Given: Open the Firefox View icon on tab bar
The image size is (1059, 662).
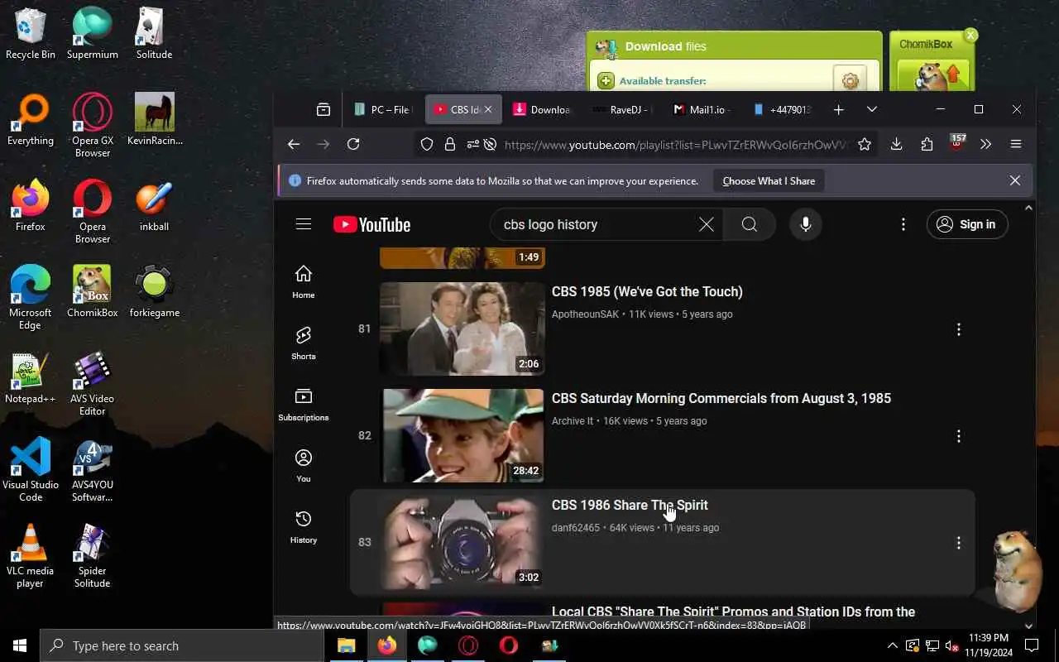Looking at the screenshot, I should coord(323,109).
